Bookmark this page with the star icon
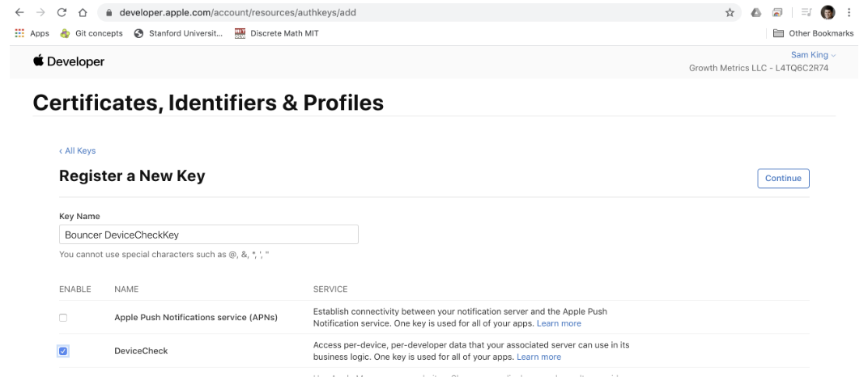Screen dimensions: 868x380 [730, 12]
